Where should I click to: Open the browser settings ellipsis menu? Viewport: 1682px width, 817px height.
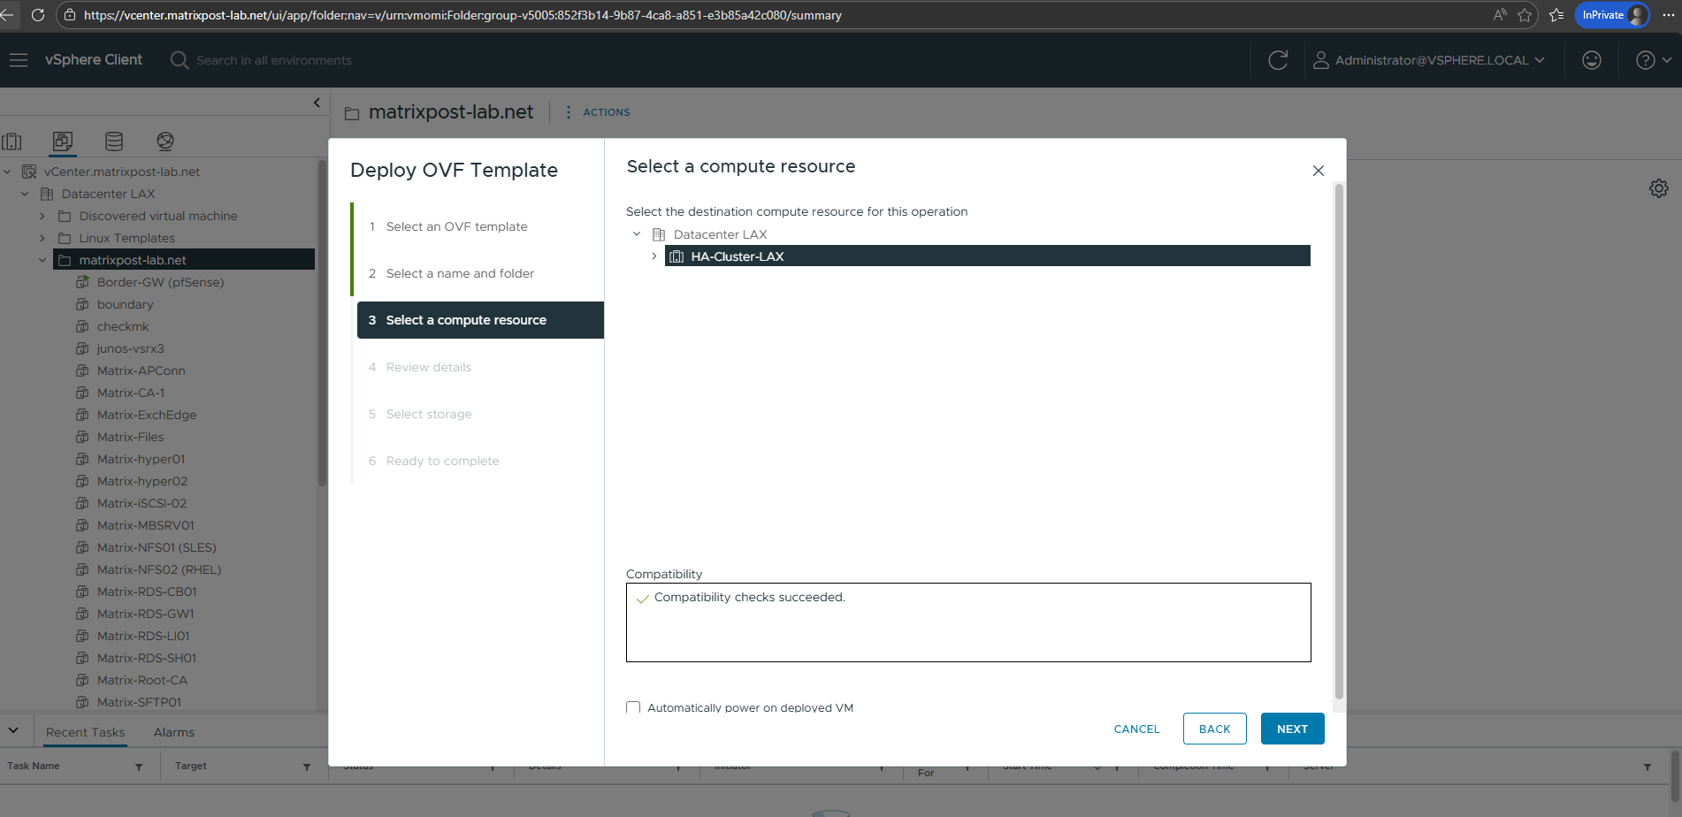[x=1667, y=15]
